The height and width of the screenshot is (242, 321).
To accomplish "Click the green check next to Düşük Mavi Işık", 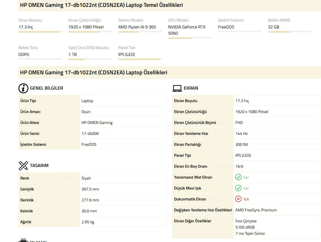I will [x=238, y=188].
